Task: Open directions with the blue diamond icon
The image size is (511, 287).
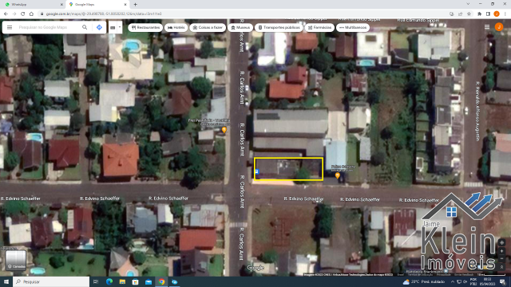Action: click(x=99, y=27)
